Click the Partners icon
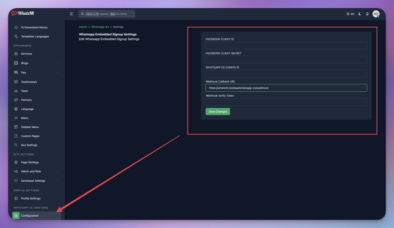Screen dimensions: 394x228 [16, 100]
